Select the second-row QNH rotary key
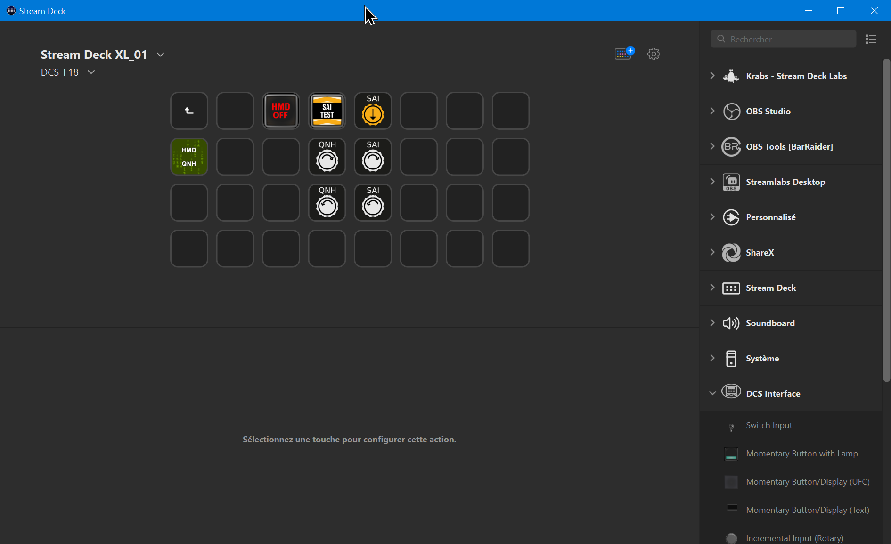The width and height of the screenshot is (891, 544). (x=327, y=157)
